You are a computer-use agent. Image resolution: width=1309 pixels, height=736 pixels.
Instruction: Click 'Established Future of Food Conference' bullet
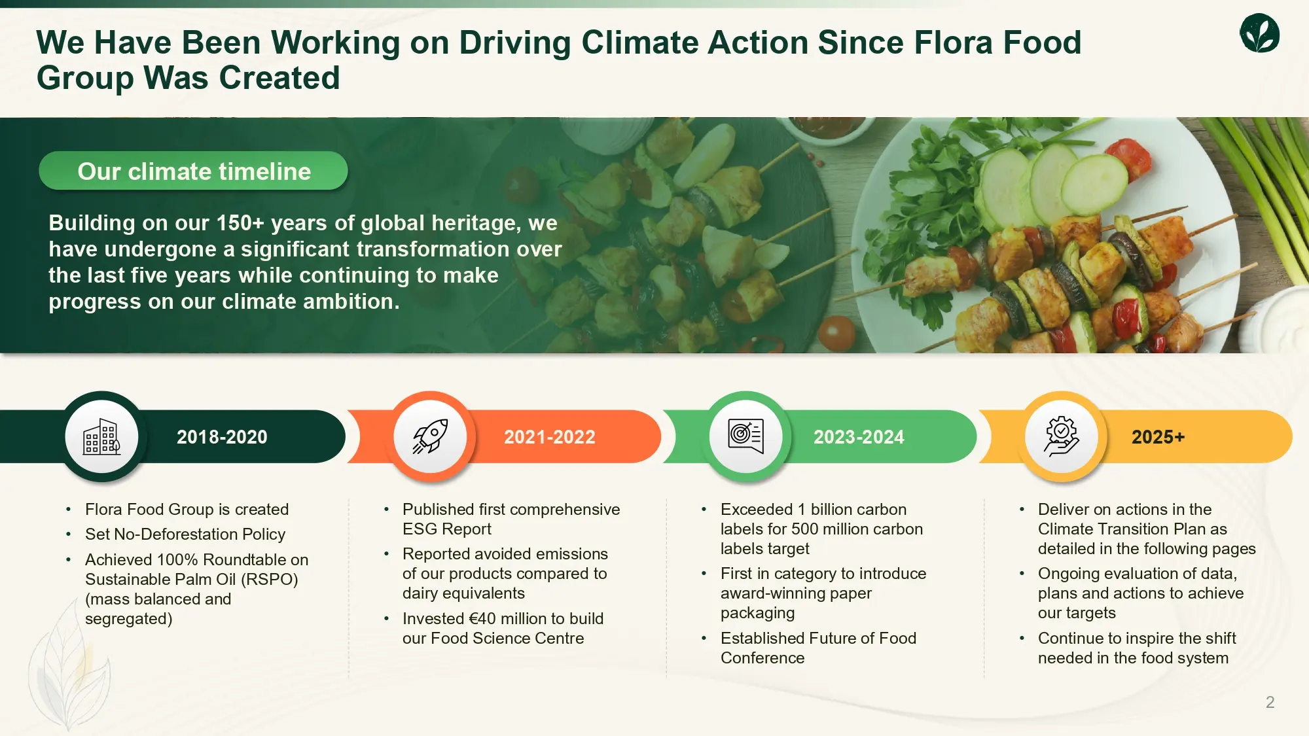818,648
